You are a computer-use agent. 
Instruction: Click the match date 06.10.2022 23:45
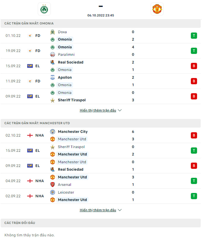[101, 15]
